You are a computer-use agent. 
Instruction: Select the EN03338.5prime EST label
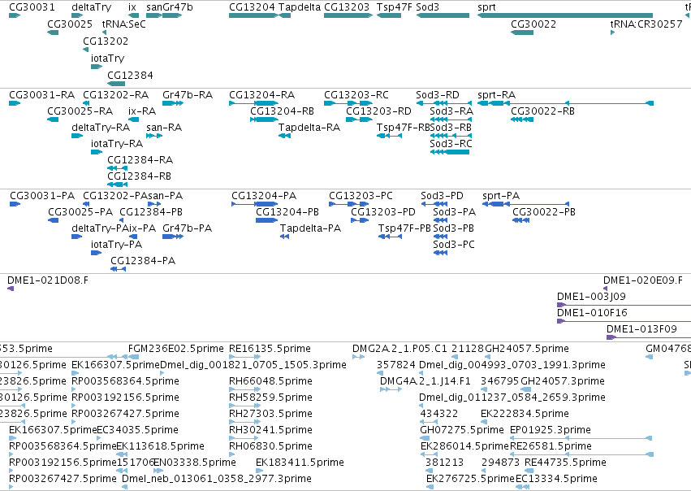(195, 463)
